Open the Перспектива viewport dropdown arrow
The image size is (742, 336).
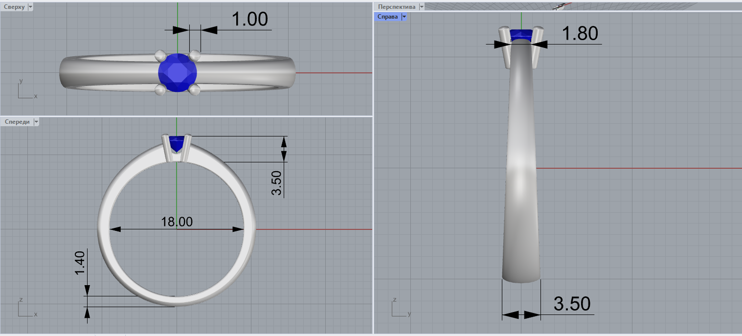422,7
